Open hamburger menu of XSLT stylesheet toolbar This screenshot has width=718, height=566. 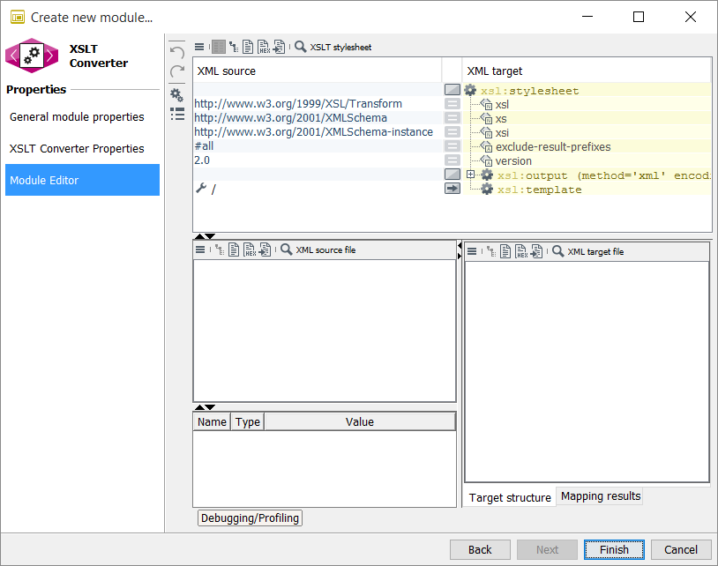pyautogui.click(x=199, y=47)
